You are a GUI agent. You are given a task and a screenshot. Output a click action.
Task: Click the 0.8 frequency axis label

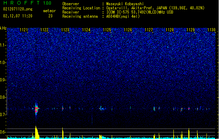3,97
